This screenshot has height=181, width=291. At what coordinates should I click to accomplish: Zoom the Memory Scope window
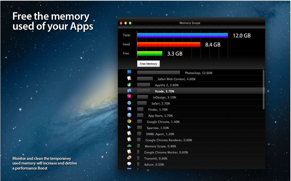[x=130, y=23]
